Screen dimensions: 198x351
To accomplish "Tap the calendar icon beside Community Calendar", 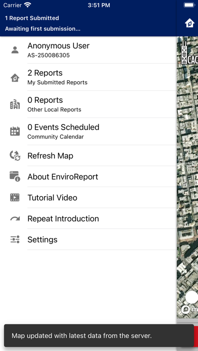I will (15, 132).
